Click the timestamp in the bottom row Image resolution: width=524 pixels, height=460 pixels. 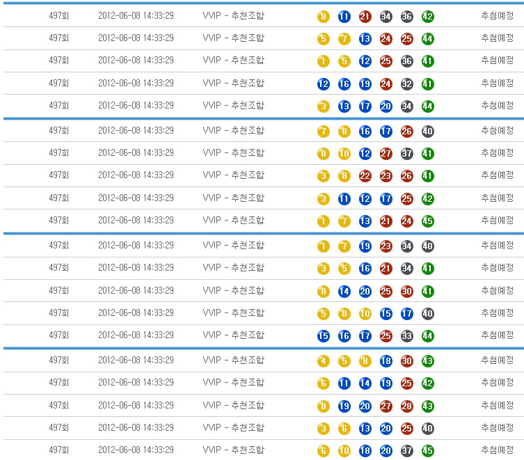coord(136,450)
